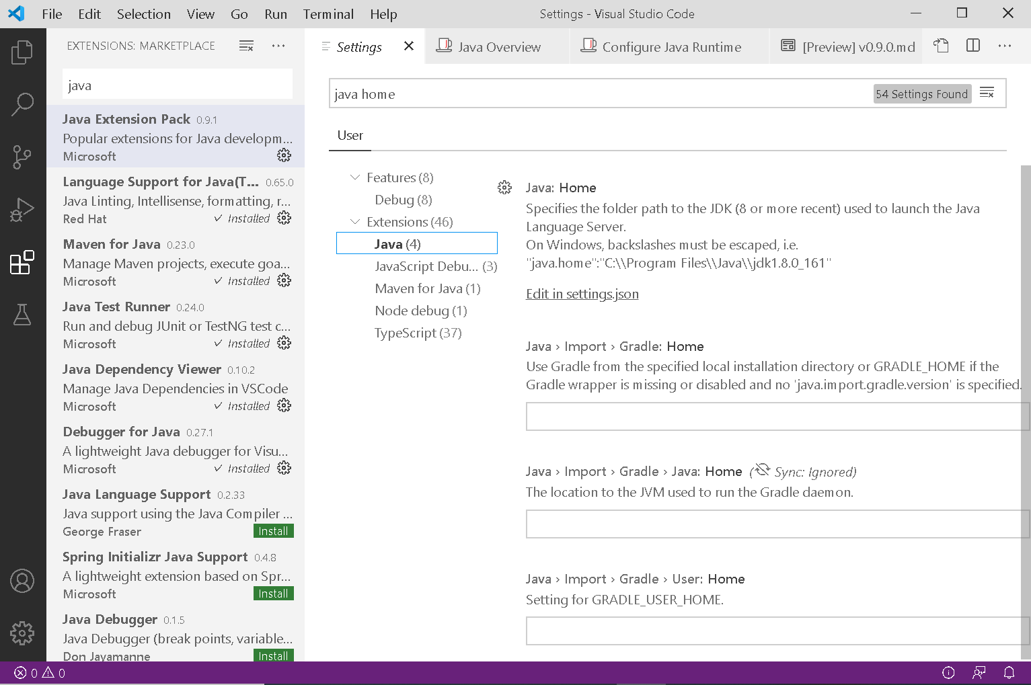
Task: Open the Search view in activity bar
Action: 22,104
